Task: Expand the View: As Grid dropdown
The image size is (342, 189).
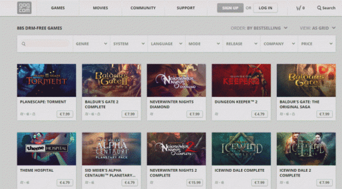Action: (x=318, y=28)
